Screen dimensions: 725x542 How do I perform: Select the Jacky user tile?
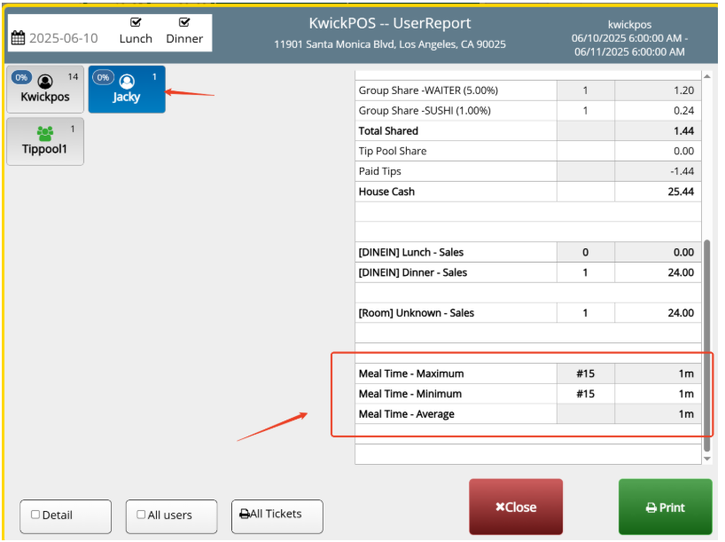tap(127, 90)
